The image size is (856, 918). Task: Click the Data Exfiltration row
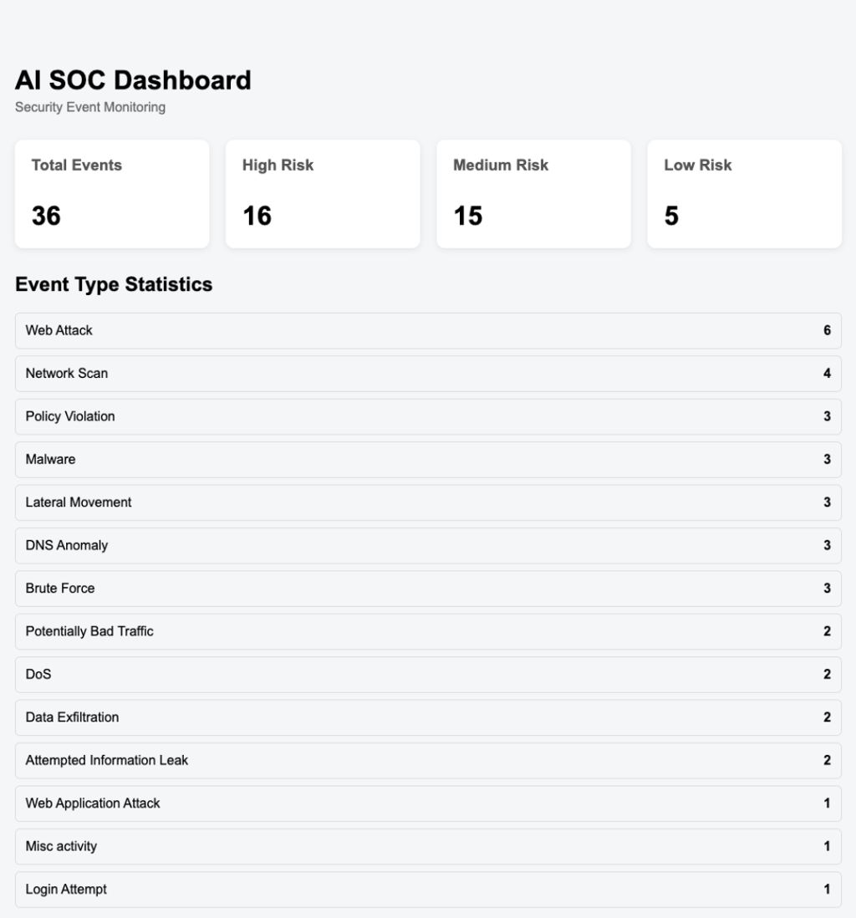tap(428, 717)
